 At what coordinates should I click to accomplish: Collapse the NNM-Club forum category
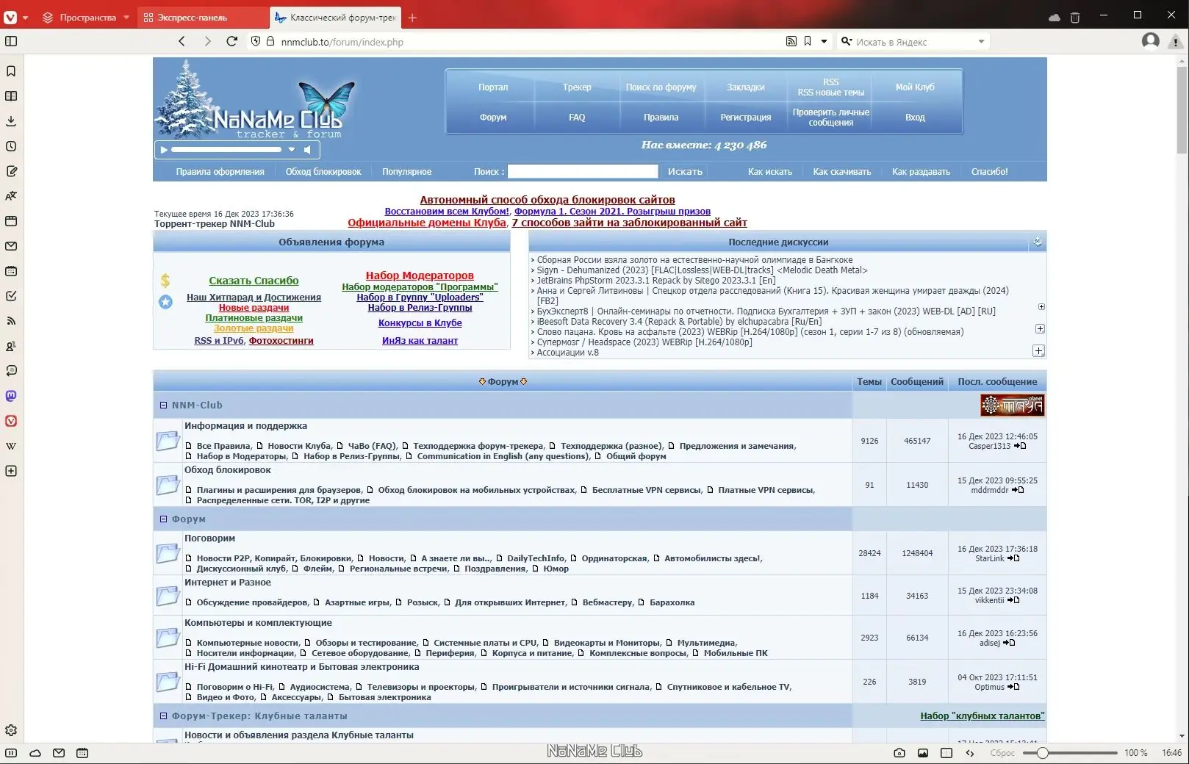pyautogui.click(x=164, y=405)
